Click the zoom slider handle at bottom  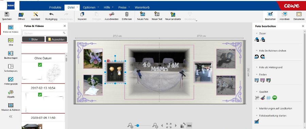(x=138, y=126)
